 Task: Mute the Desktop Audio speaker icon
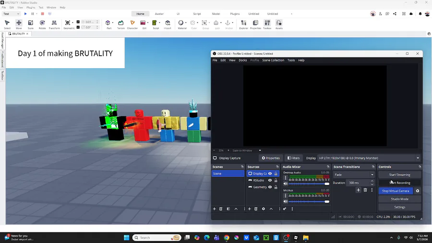pyautogui.click(x=286, y=184)
